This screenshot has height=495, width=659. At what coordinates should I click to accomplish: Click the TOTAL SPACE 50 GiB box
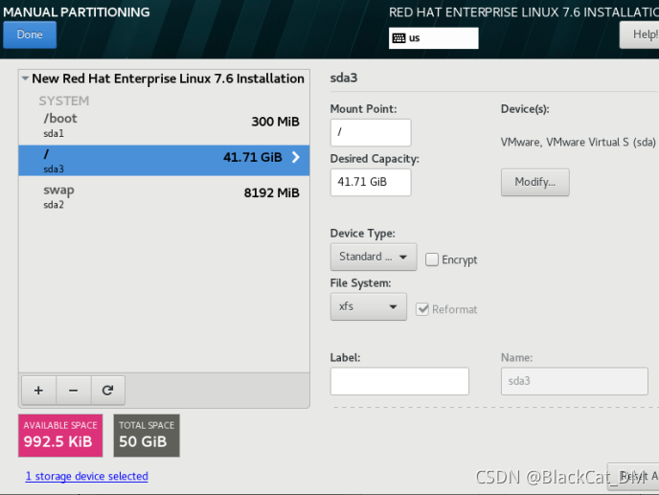coord(147,436)
